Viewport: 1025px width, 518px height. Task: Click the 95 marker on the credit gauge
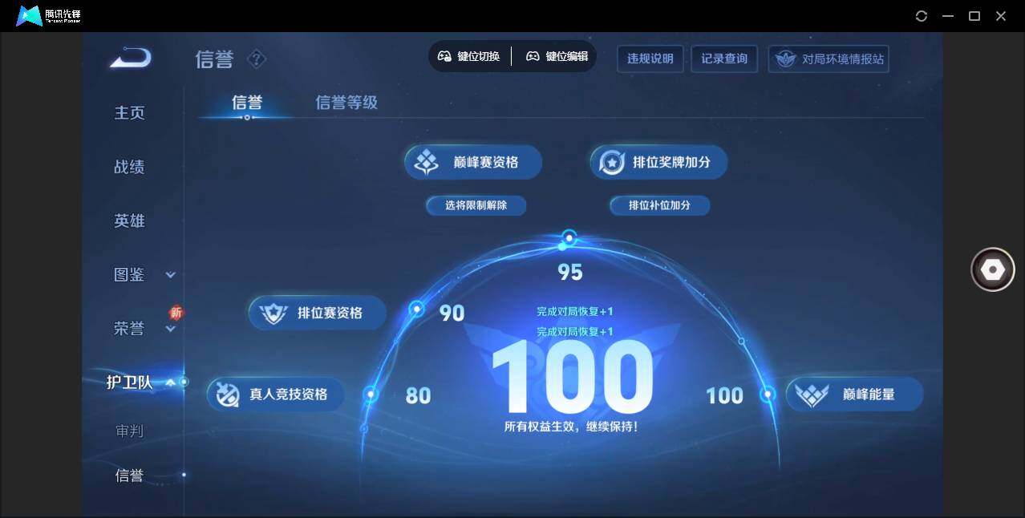(569, 237)
